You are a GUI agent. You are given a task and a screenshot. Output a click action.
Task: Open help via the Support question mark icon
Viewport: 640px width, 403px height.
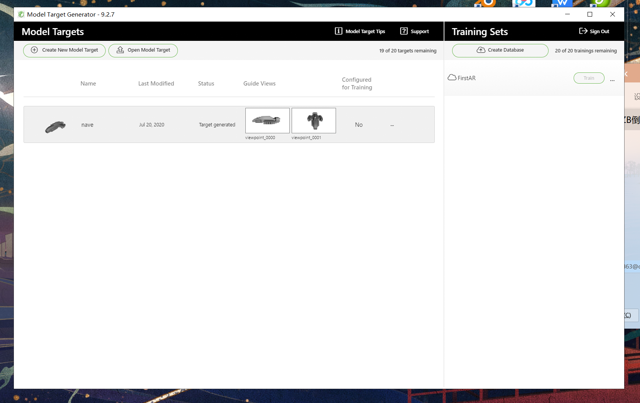point(404,31)
